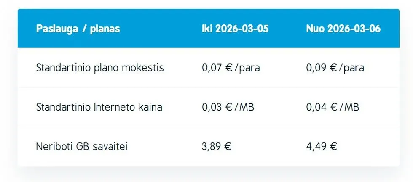Image resolution: width=413 pixels, height=182 pixels.
Task: Click the old internet price 0,03 €/MB
Action: (228, 107)
